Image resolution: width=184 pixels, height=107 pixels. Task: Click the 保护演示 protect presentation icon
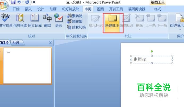point(179,18)
